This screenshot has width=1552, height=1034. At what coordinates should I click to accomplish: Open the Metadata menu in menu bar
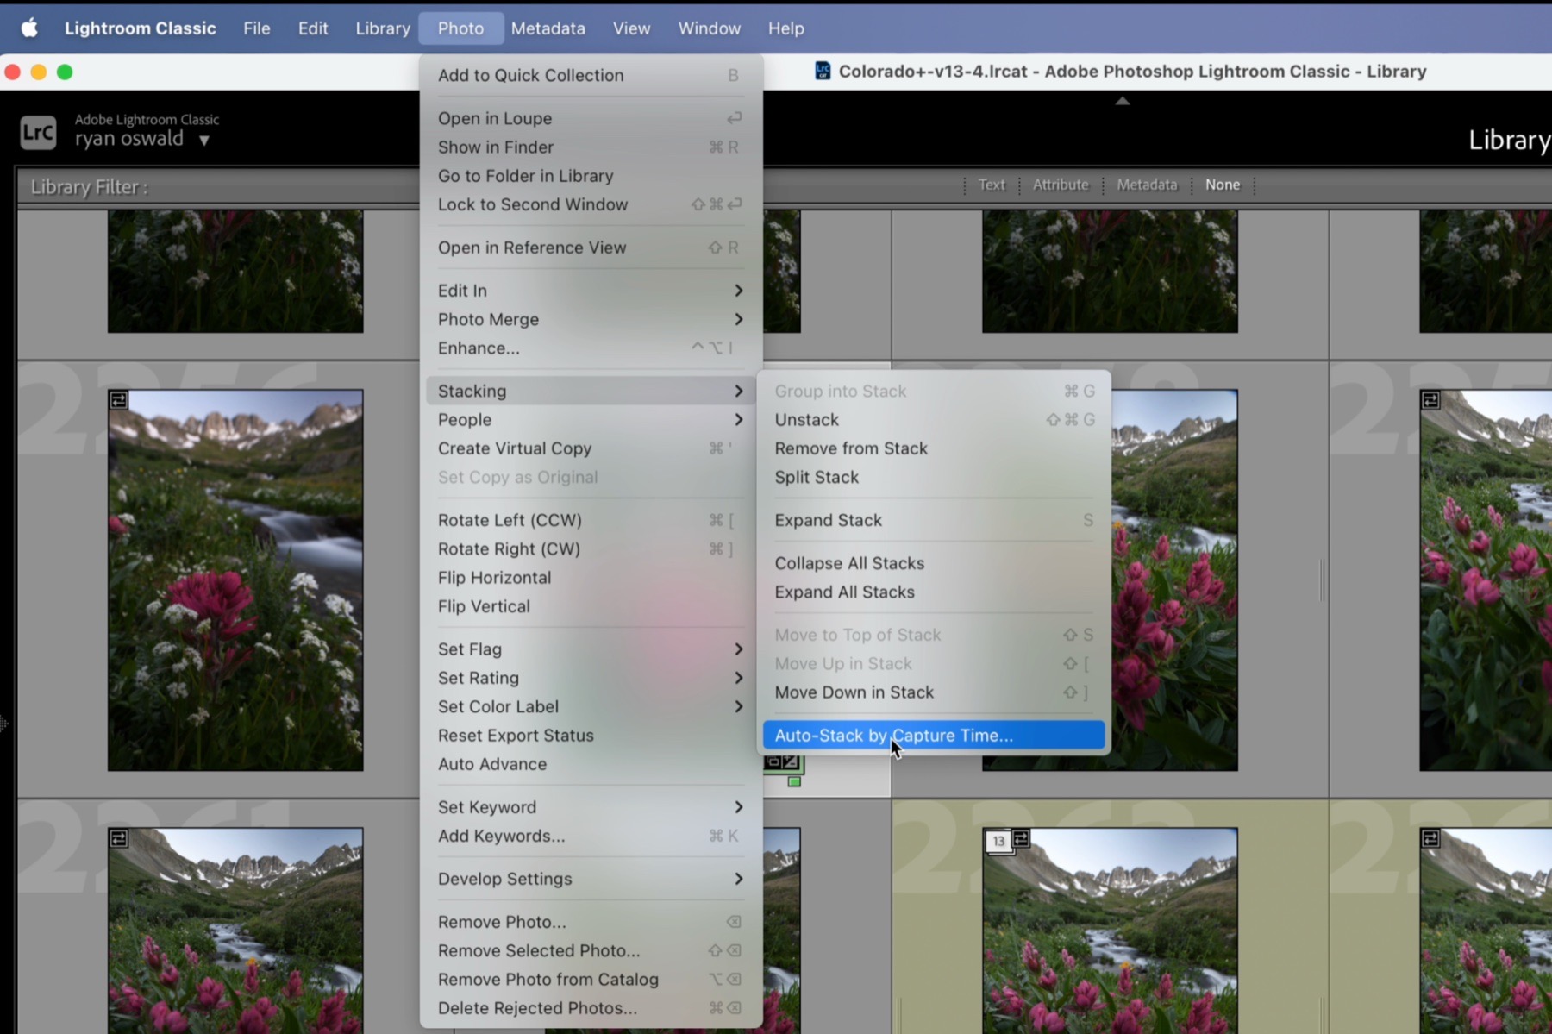(548, 28)
